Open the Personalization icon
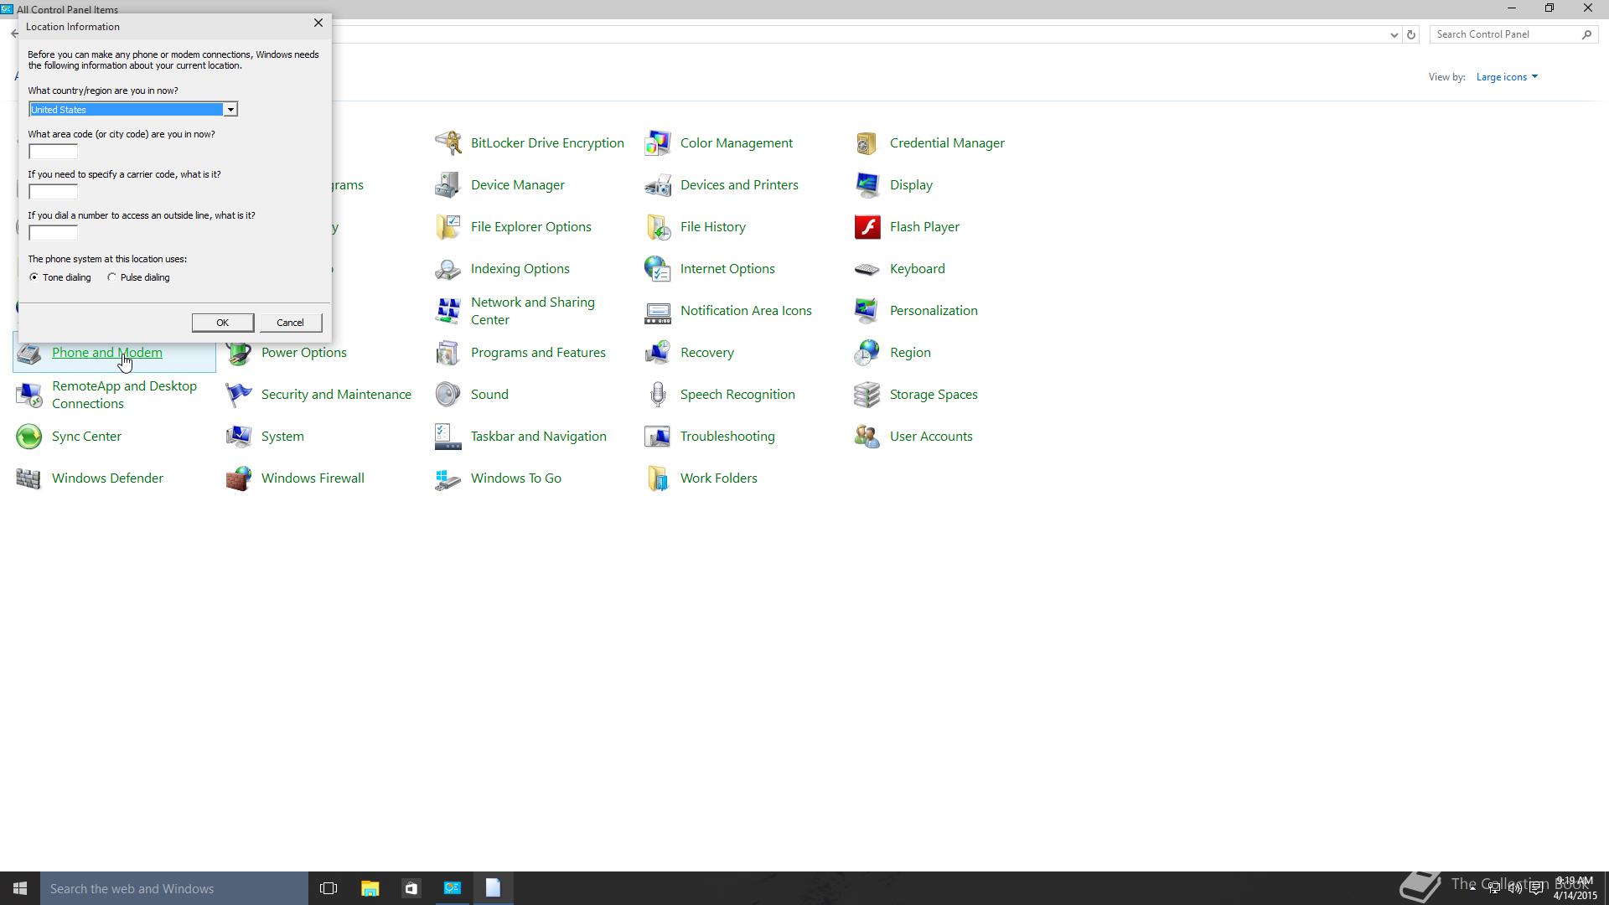Screen dimensions: 1609x905 [x=867, y=311]
